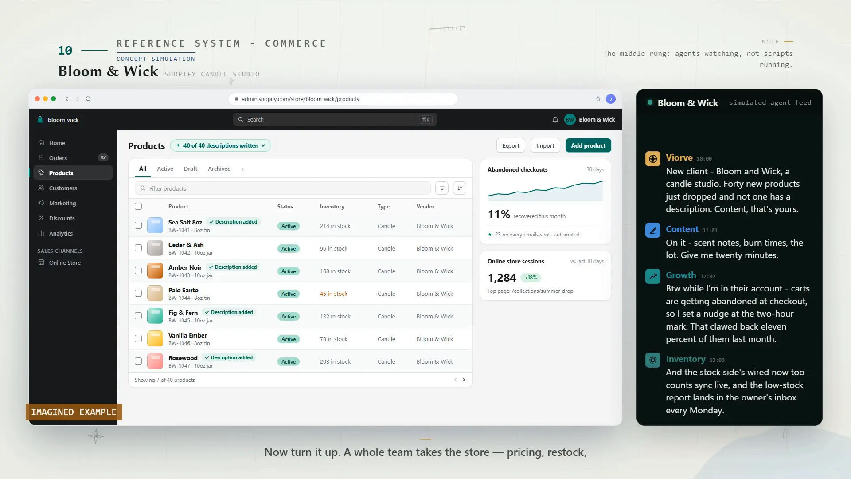
Task: Click the Status column header
Action: tap(285, 207)
